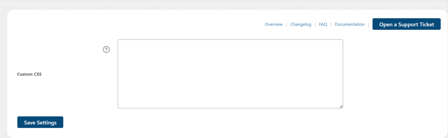Show the tooltip for Custom CSS help
This screenshot has width=448, height=138.
point(106,50)
